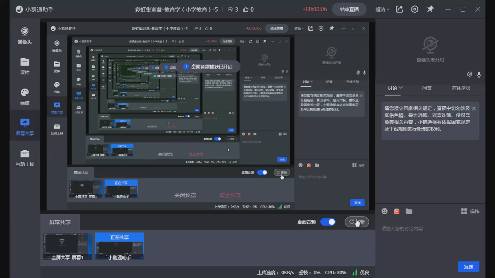Click the signal strength bars icon
This screenshot has height=278, width=495.
coord(354,272)
